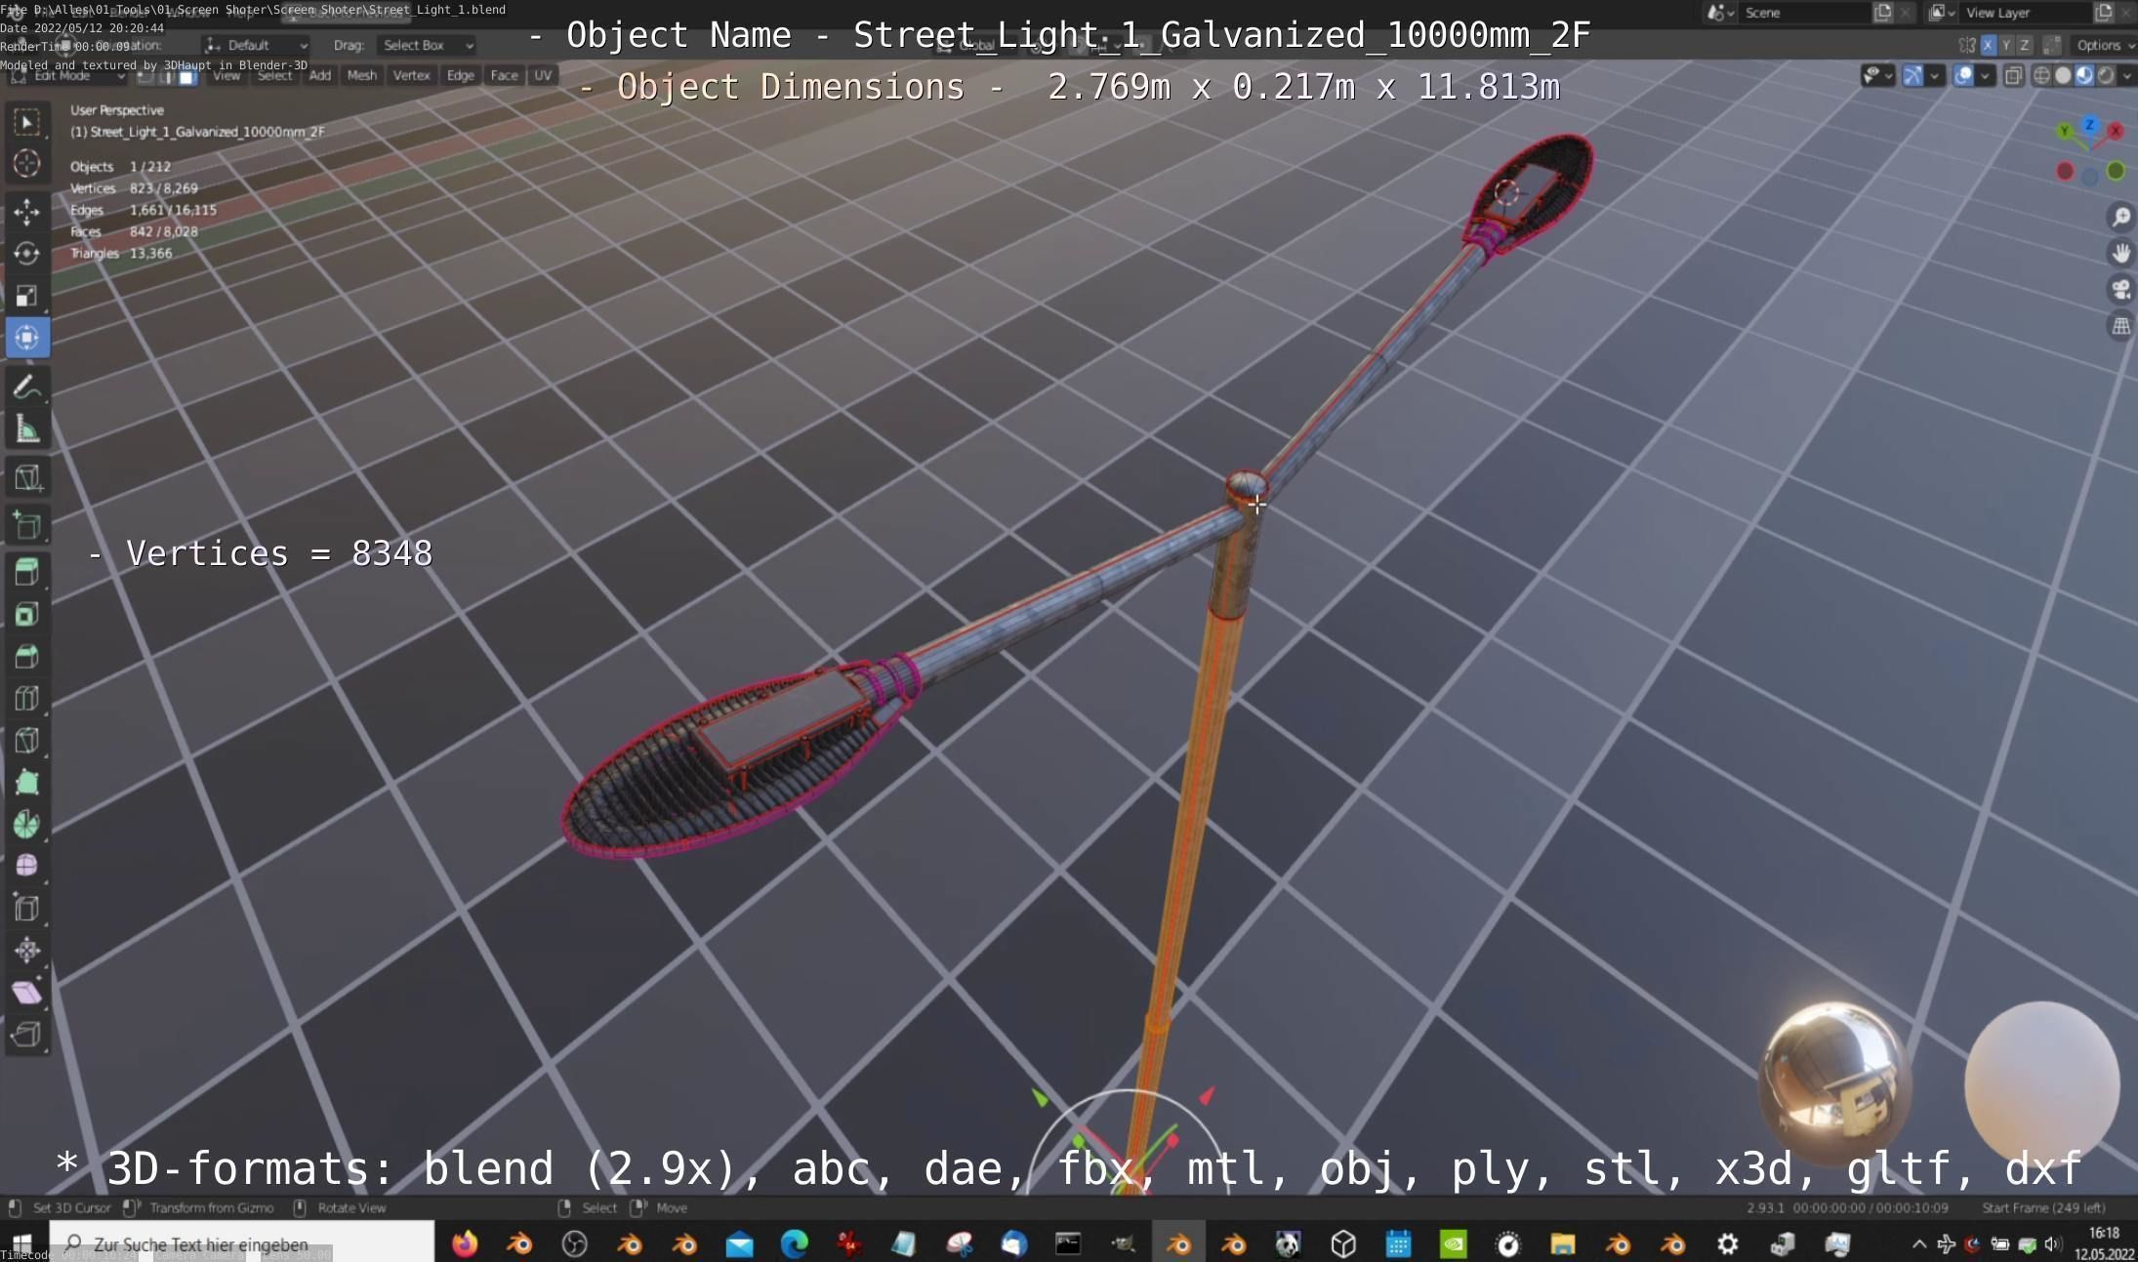The width and height of the screenshot is (2138, 1262).
Task: Expand the overlays settings arrow
Action: coord(1986,75)
